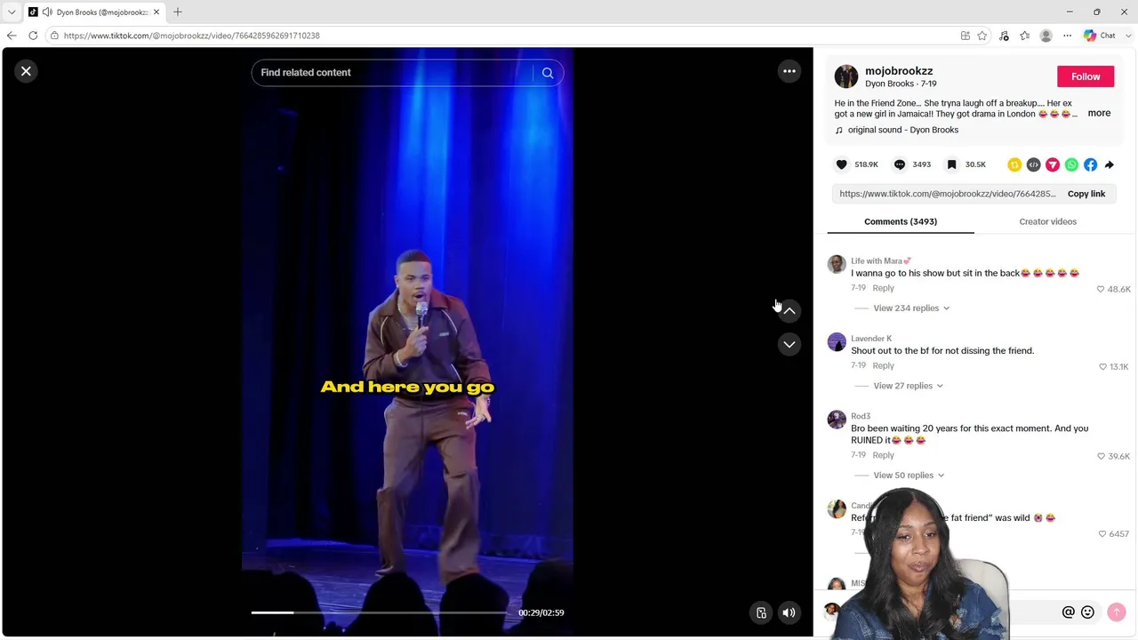Switch to the Creator videos tab
Image resolution: width=1138 pixels, height=640 pixels.
click(x=1047, y=221)
